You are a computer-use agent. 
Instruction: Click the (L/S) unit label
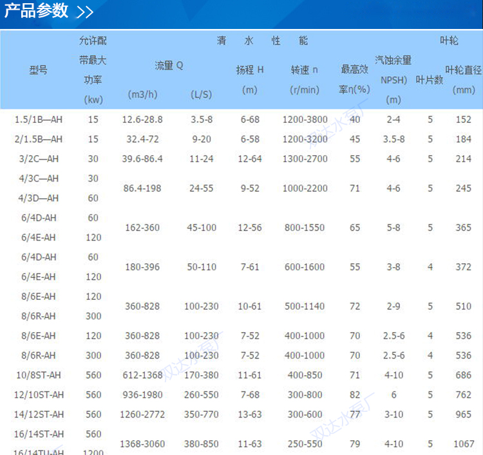pyautogui.click(x=201, y=94)
